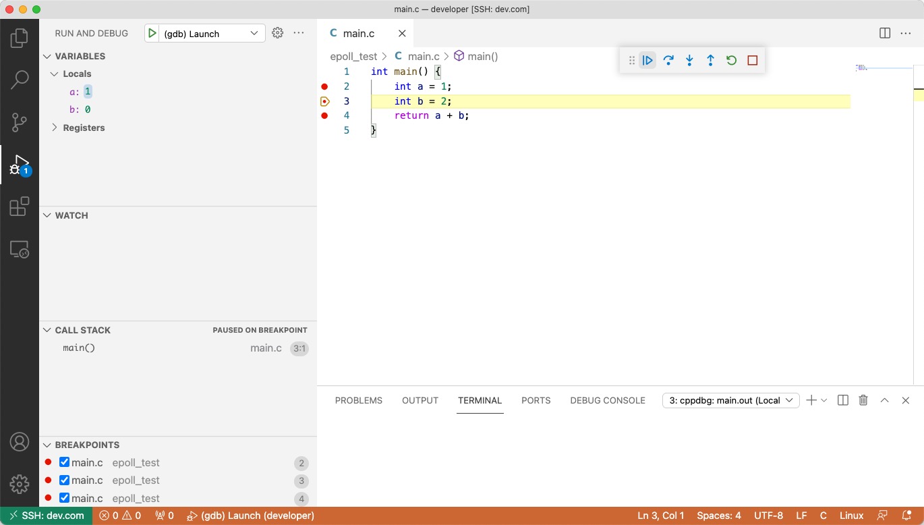Stop debugging with the red square

tap(753, 61)
